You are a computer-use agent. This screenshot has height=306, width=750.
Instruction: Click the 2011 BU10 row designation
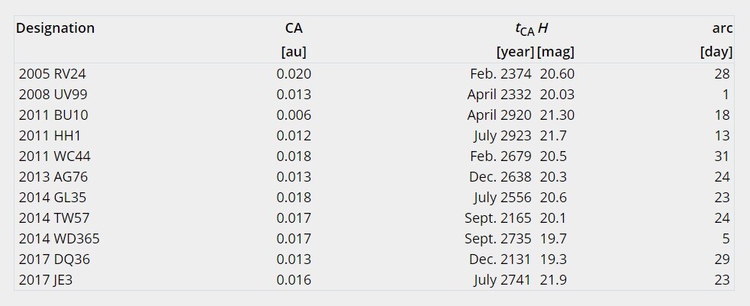tap(53, 115)
